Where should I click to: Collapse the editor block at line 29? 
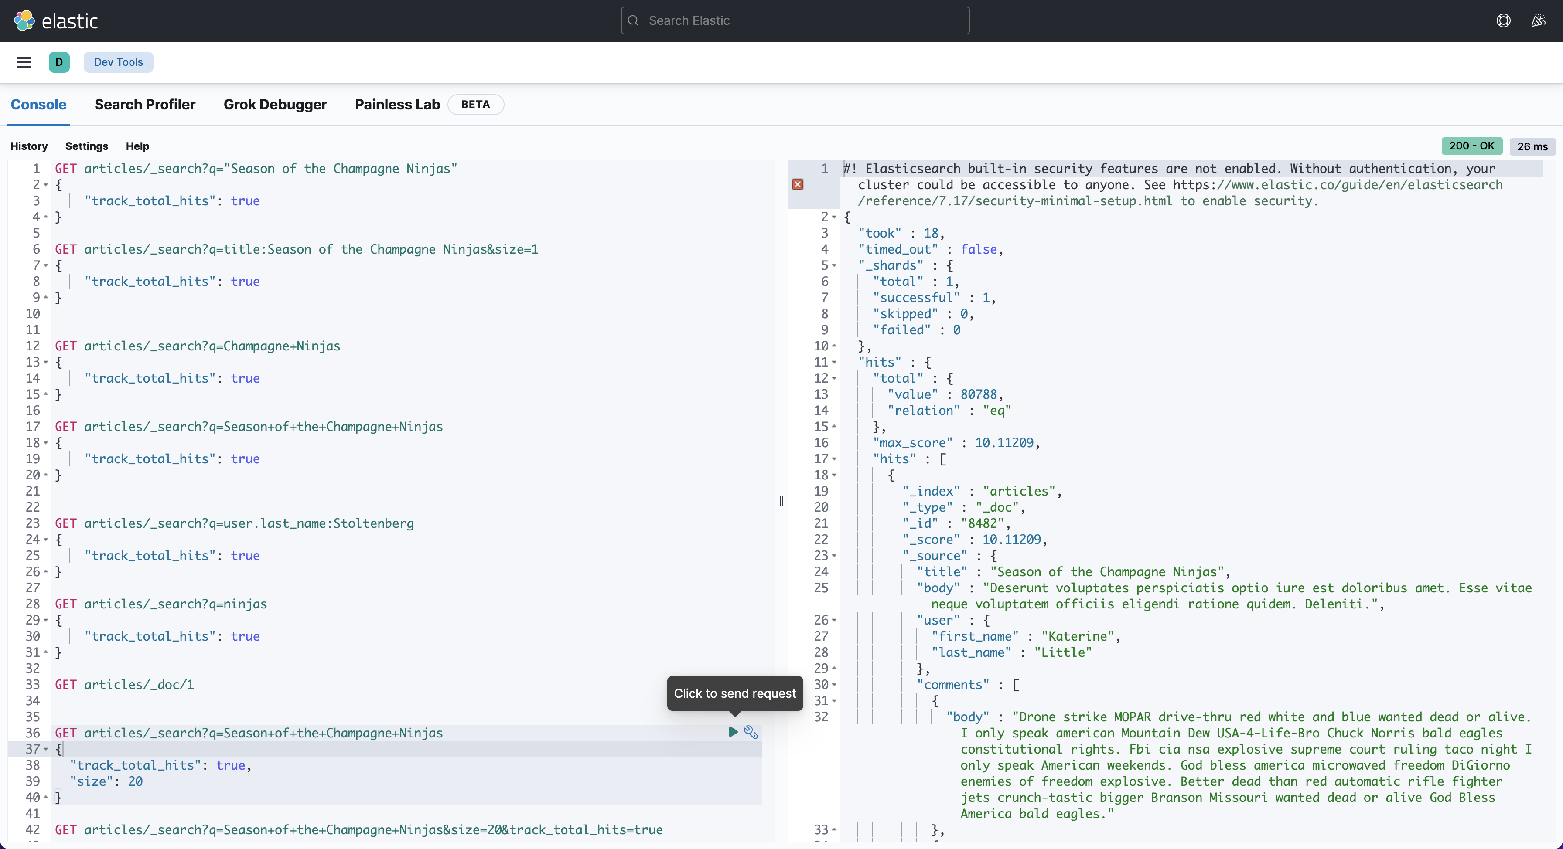coord(46,620)
